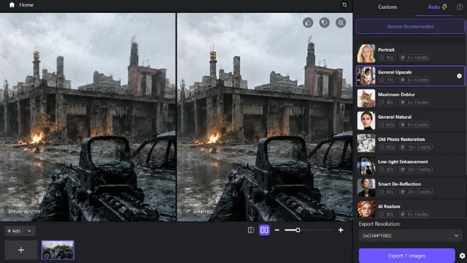Screen dimensions: 467x263
Task: Click General Upscale 6+ Credits badge
Action: pyautogui.click(x=415, y=80)
